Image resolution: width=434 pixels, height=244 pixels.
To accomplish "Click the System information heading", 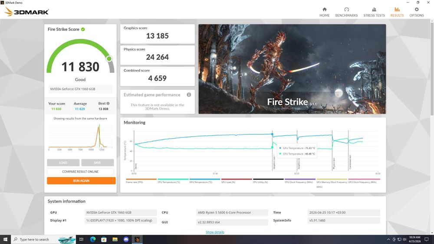I will 66,202.
